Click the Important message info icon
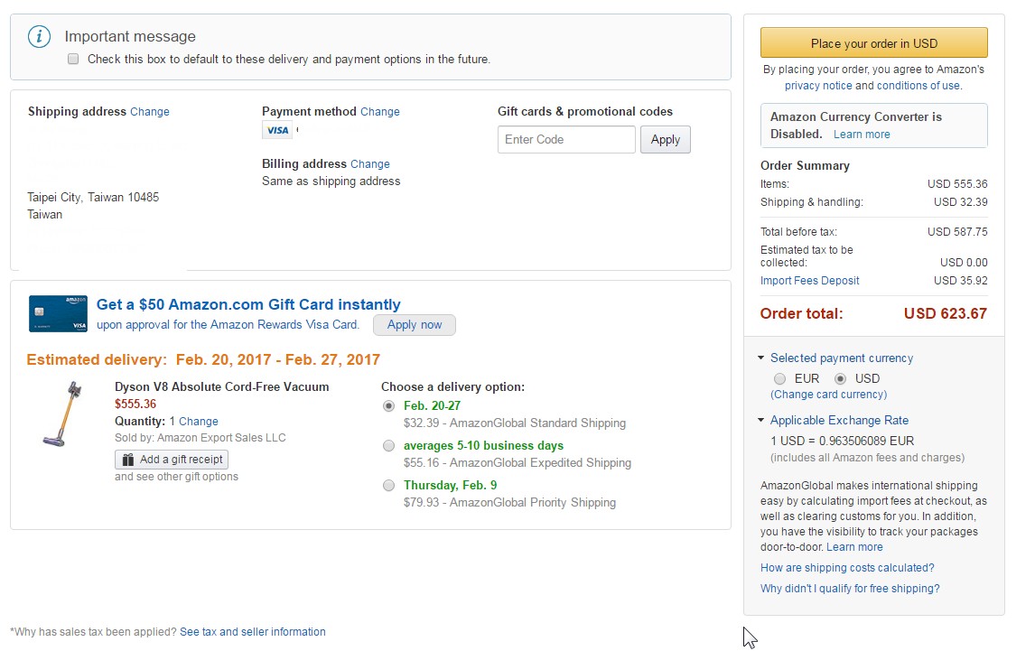 click(x=39, y=37)
